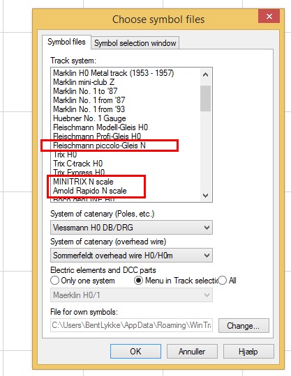Open the disabled Maerklin H0/1 dropdown

click(131, 295)
